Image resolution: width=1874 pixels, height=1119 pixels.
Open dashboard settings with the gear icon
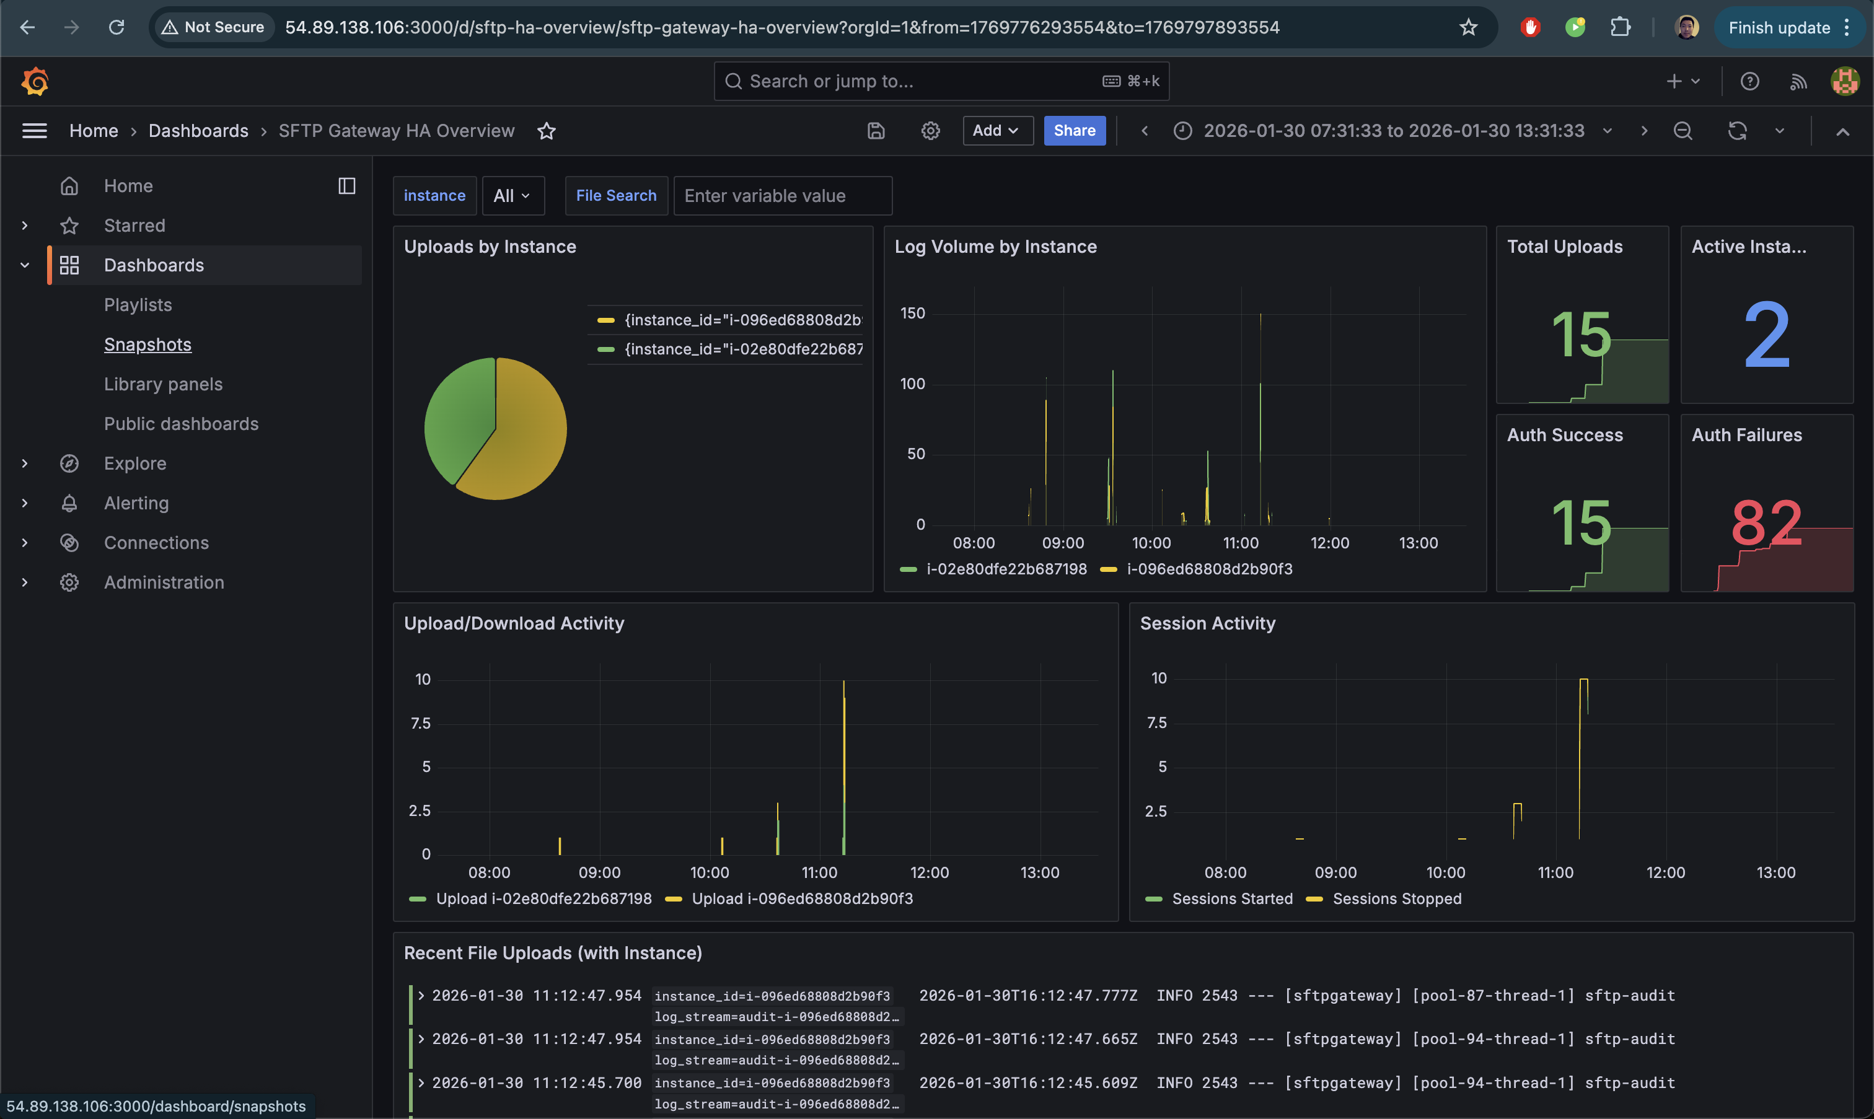click(930, 131)
